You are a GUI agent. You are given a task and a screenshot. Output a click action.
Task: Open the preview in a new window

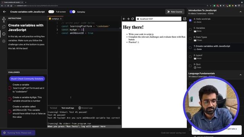pyautogui.click(x=185, y=19)
